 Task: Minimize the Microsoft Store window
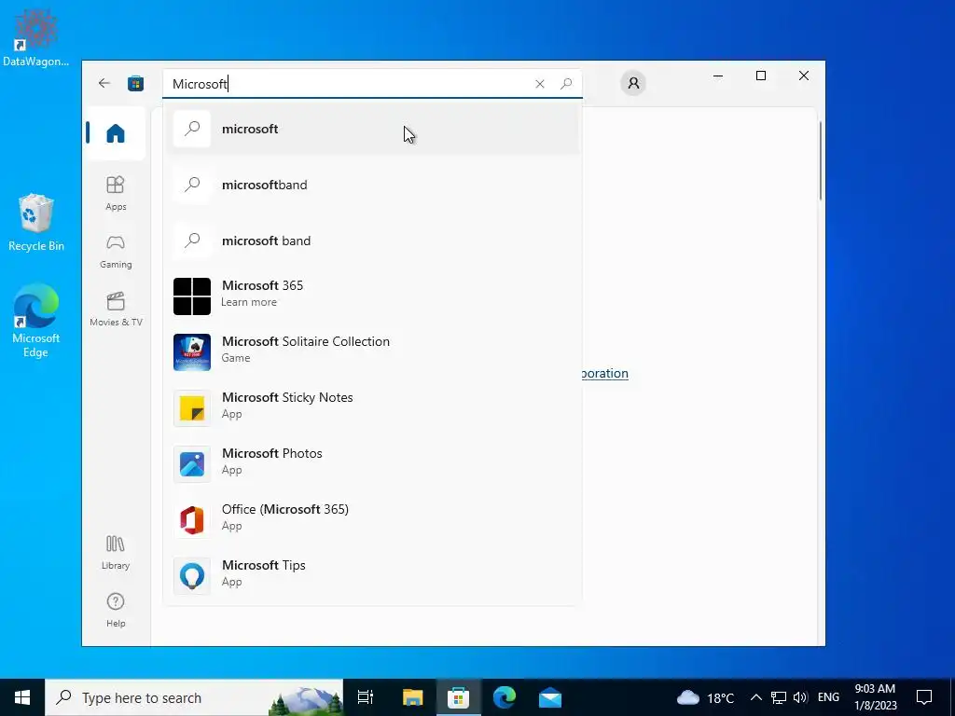click(x=718, y=76)
